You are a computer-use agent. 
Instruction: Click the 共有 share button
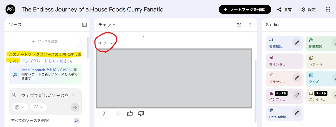point(284,10)
